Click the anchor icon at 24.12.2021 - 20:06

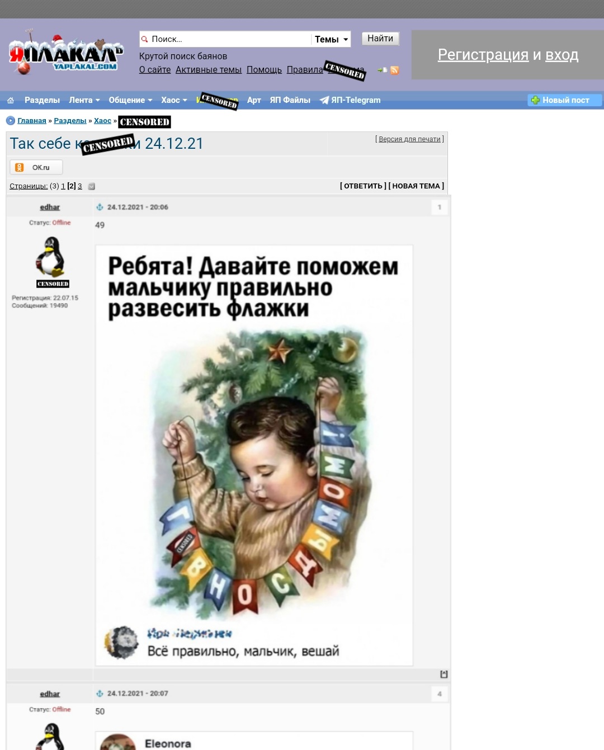(100, 207)
